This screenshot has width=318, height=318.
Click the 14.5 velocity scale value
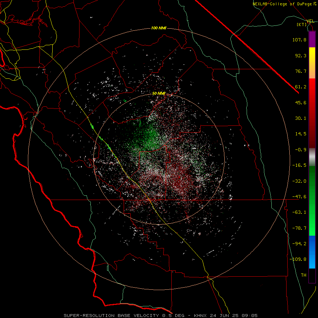click(301, 134)
